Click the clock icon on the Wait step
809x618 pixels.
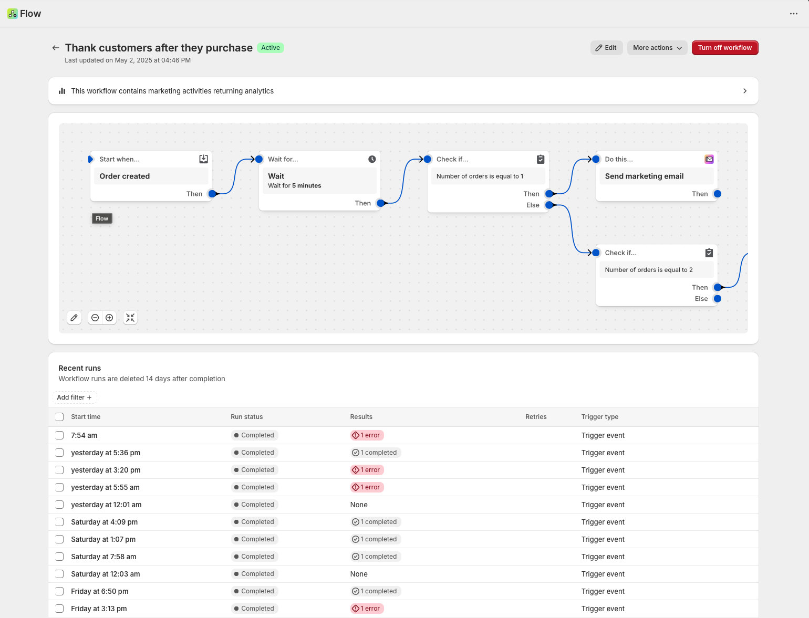[x=372, y=159]
